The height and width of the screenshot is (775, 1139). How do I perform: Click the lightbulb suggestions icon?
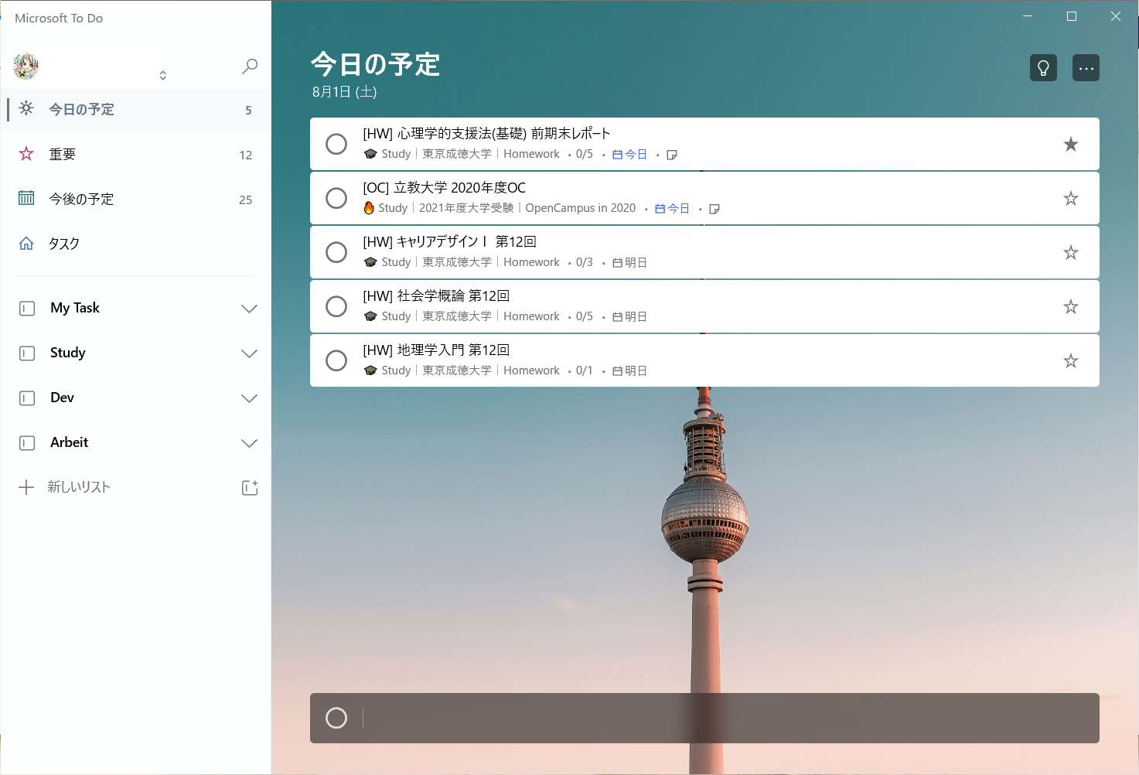point(1043,68)
